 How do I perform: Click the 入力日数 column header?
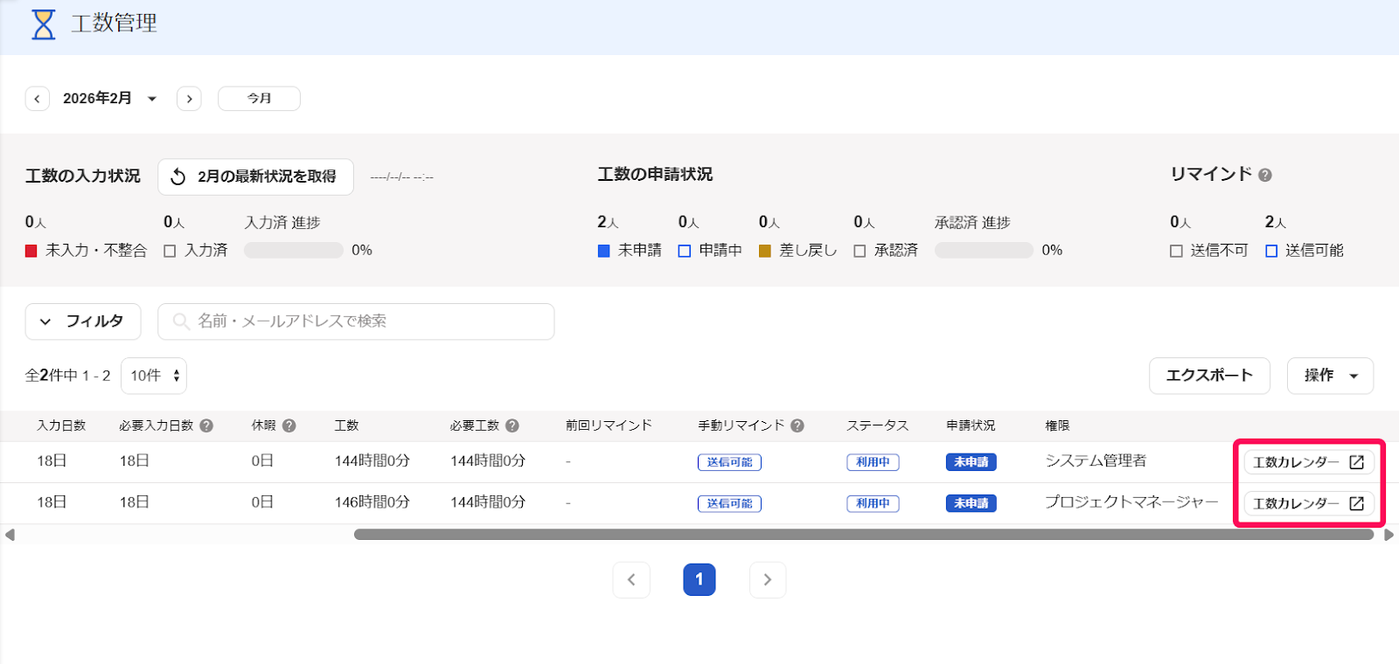(61, 425)
